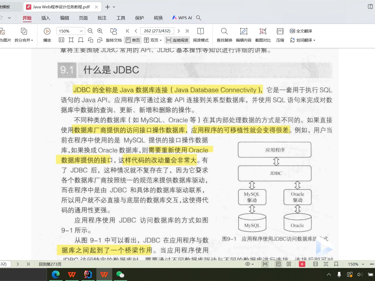Click next page arrow in status bar
Screen dimensions: 375x281
18,264
